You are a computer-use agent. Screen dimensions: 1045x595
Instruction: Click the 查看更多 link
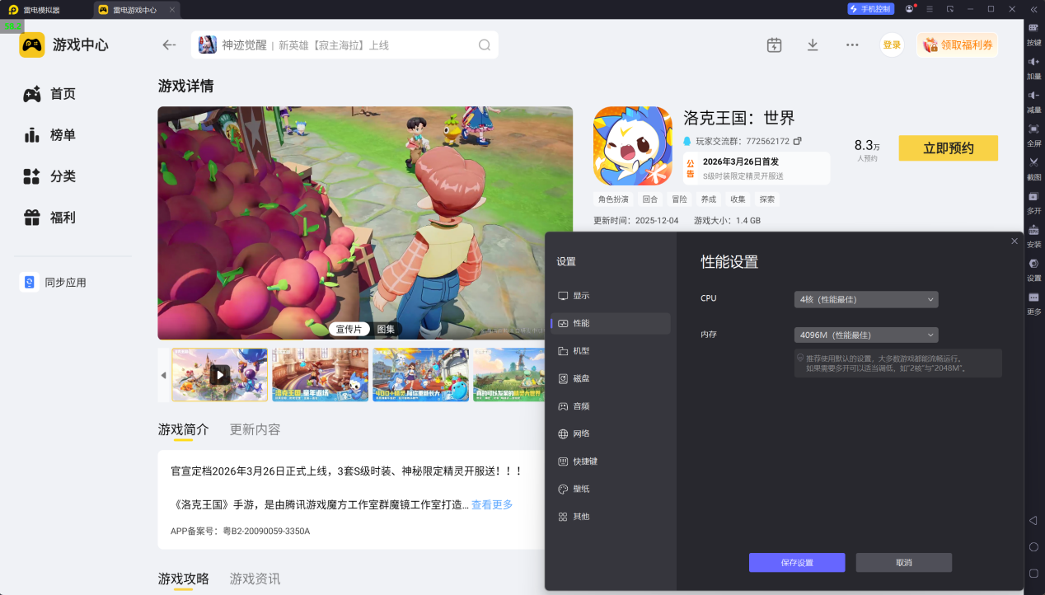click(492, 504)
